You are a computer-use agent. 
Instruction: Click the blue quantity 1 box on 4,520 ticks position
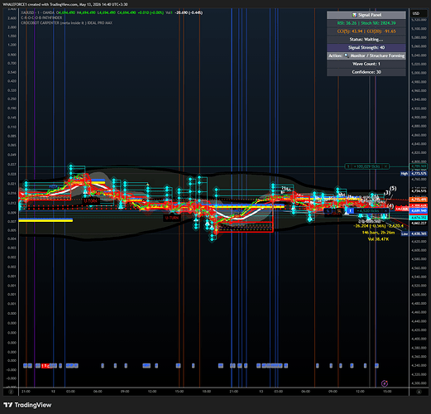tap(350, 210)
